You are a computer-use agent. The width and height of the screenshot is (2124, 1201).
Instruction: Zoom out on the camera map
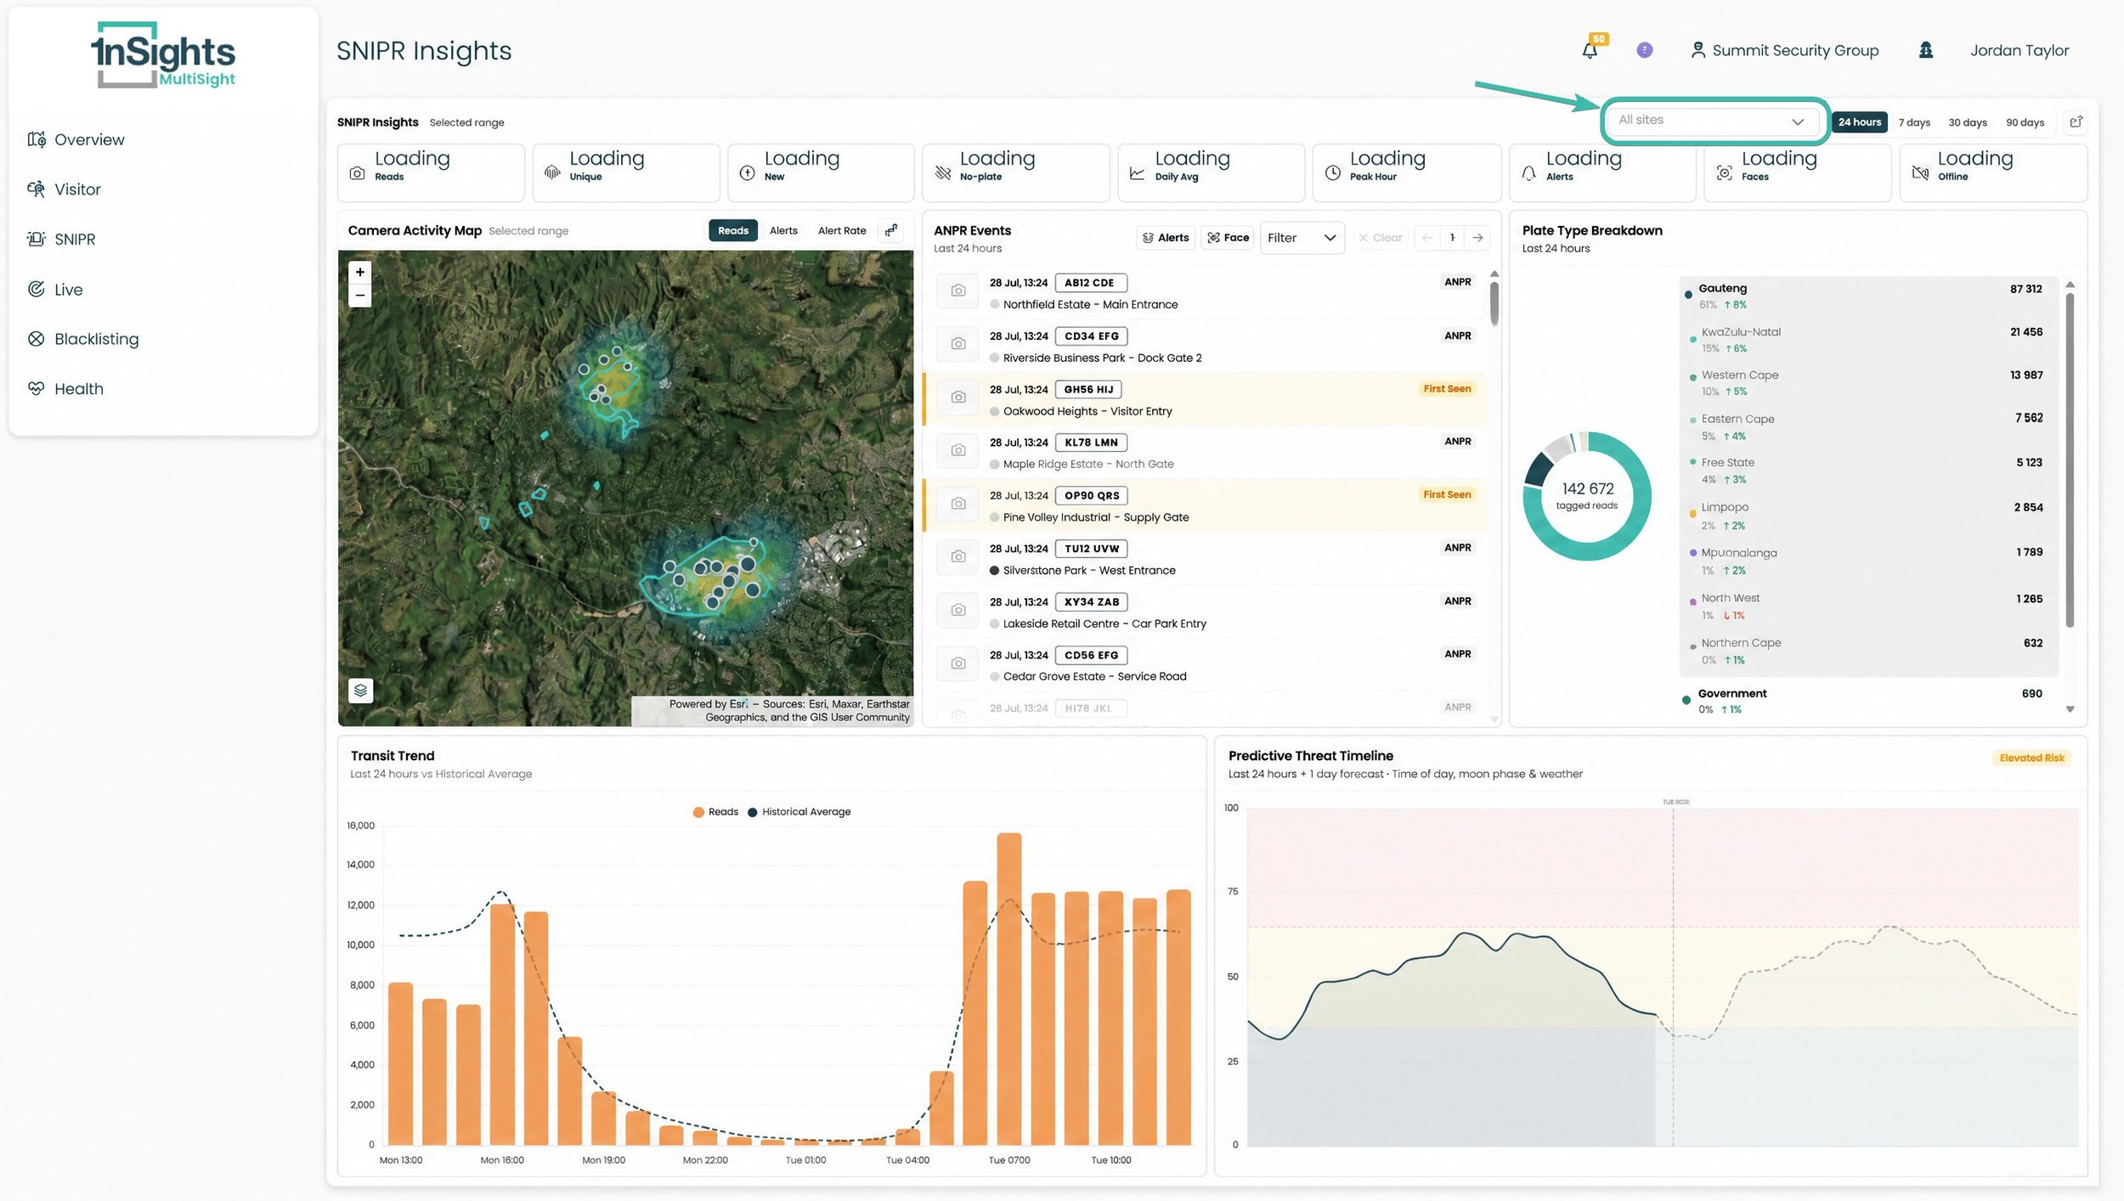360,296
